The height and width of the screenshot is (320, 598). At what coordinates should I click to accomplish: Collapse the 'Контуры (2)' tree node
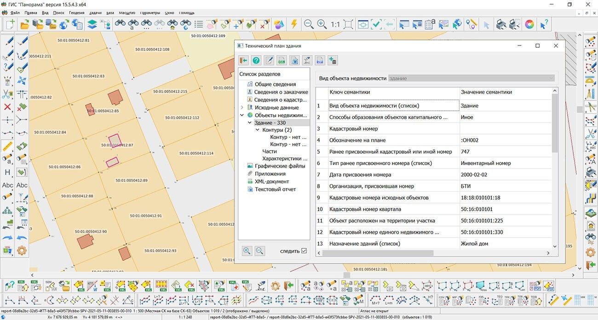coord(258,130)
